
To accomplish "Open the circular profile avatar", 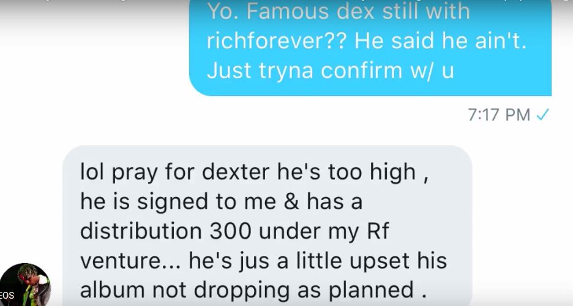I will (26, 285).
